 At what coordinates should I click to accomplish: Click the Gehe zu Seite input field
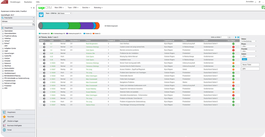tap(224, 37)
